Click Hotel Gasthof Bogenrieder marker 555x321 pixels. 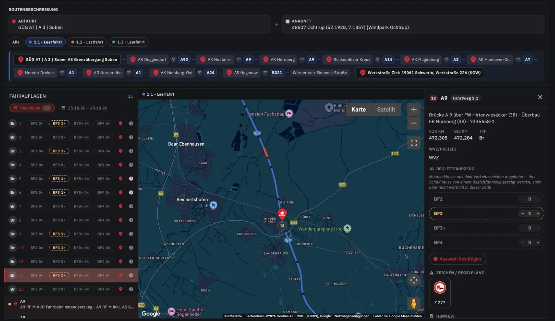tap(172, 311)
